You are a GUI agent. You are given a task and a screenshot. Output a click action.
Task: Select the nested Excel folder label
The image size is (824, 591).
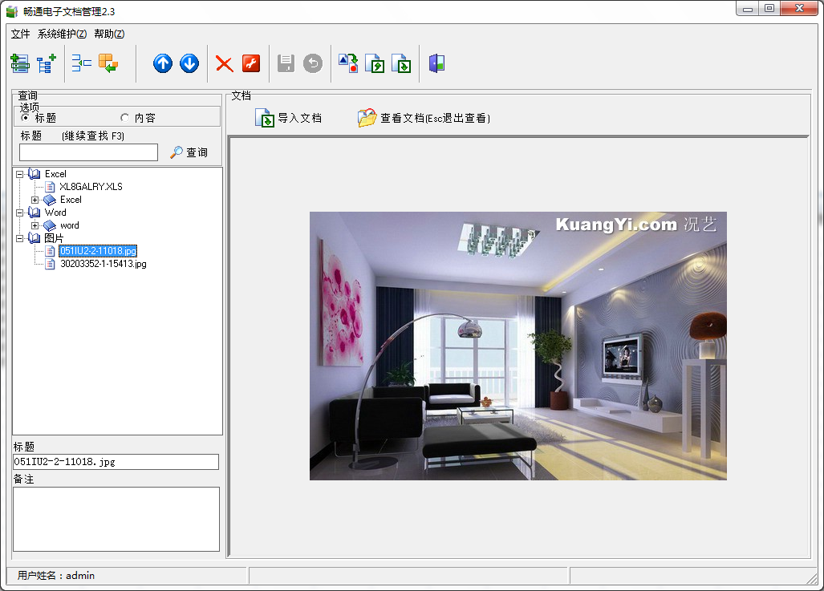pyautogui.click(x=71, y=200)
